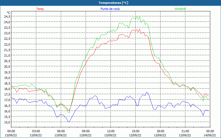
Task: Click the '14/09/22' date label
Action: point(210,135)
